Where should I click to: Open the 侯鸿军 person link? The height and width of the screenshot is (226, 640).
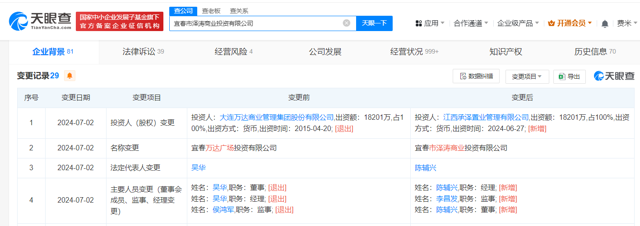[223, 209]
